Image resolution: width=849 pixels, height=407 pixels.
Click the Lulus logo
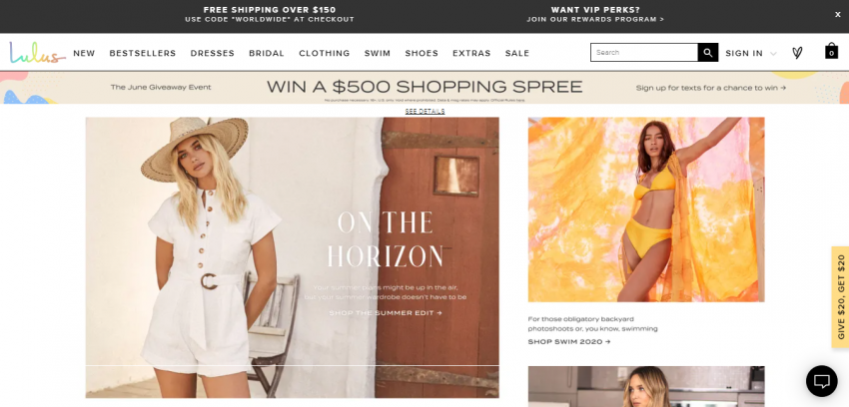click(x=37, y=53)
